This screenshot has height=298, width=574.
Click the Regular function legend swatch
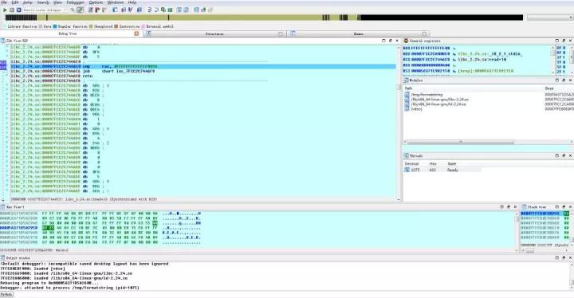(x=55, y=26)
